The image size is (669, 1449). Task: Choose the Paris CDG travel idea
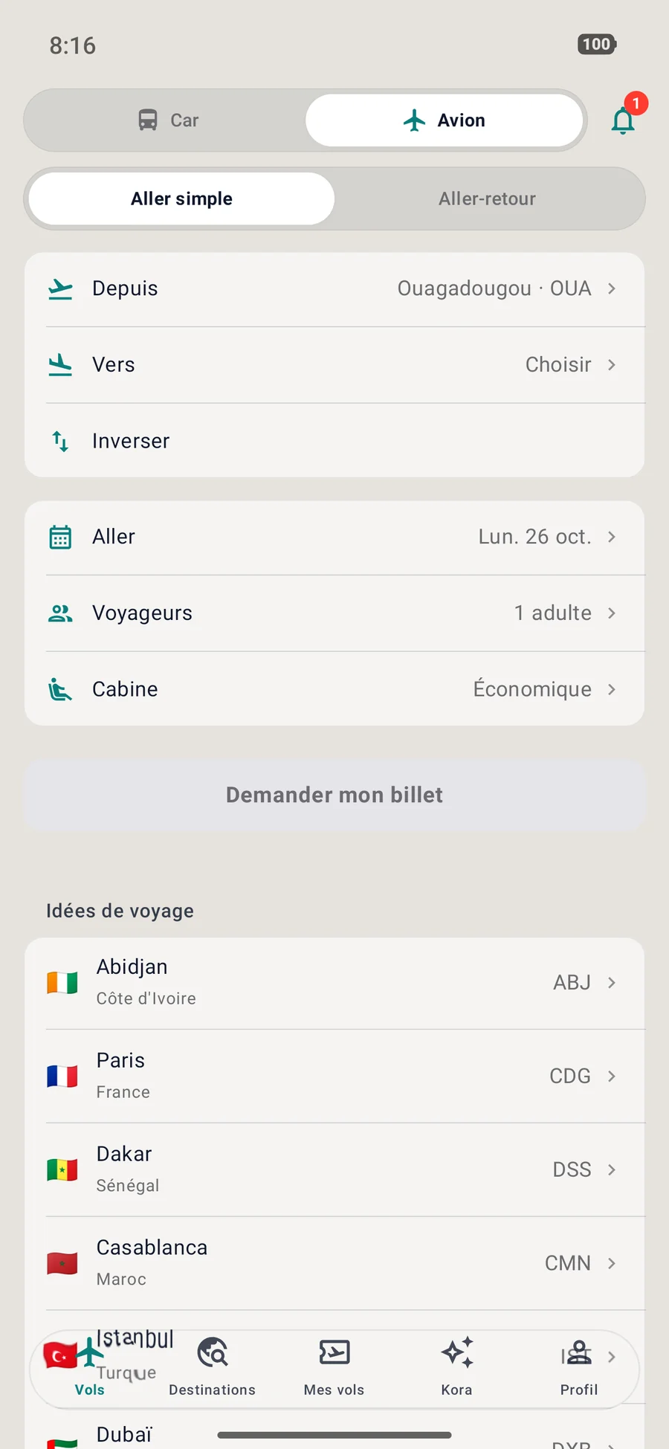click(334, 1076)
